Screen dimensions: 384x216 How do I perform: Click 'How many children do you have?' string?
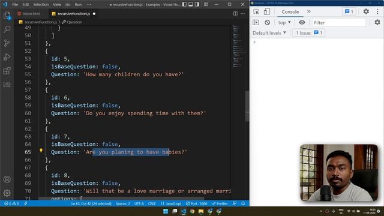tap(133, 74)
